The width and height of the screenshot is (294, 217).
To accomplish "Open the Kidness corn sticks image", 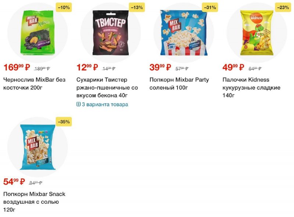I will coord(257,32).
